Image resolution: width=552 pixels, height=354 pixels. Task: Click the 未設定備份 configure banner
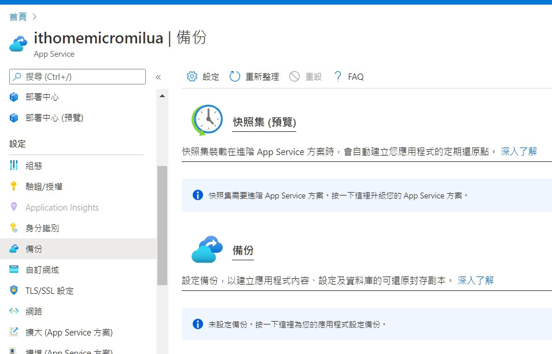367,324
